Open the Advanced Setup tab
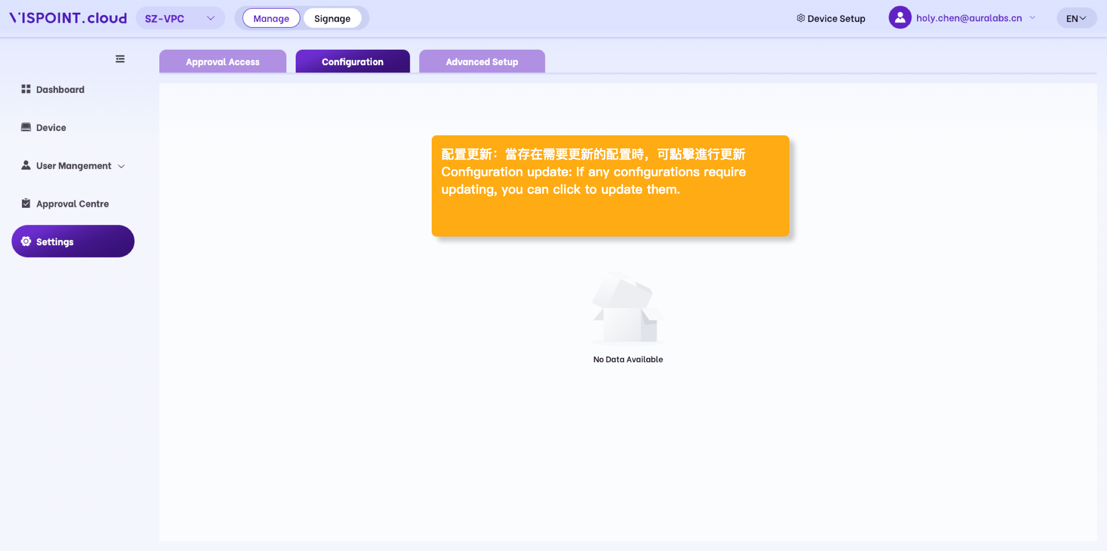The image size is (1107, 551). tap(482, 61)
